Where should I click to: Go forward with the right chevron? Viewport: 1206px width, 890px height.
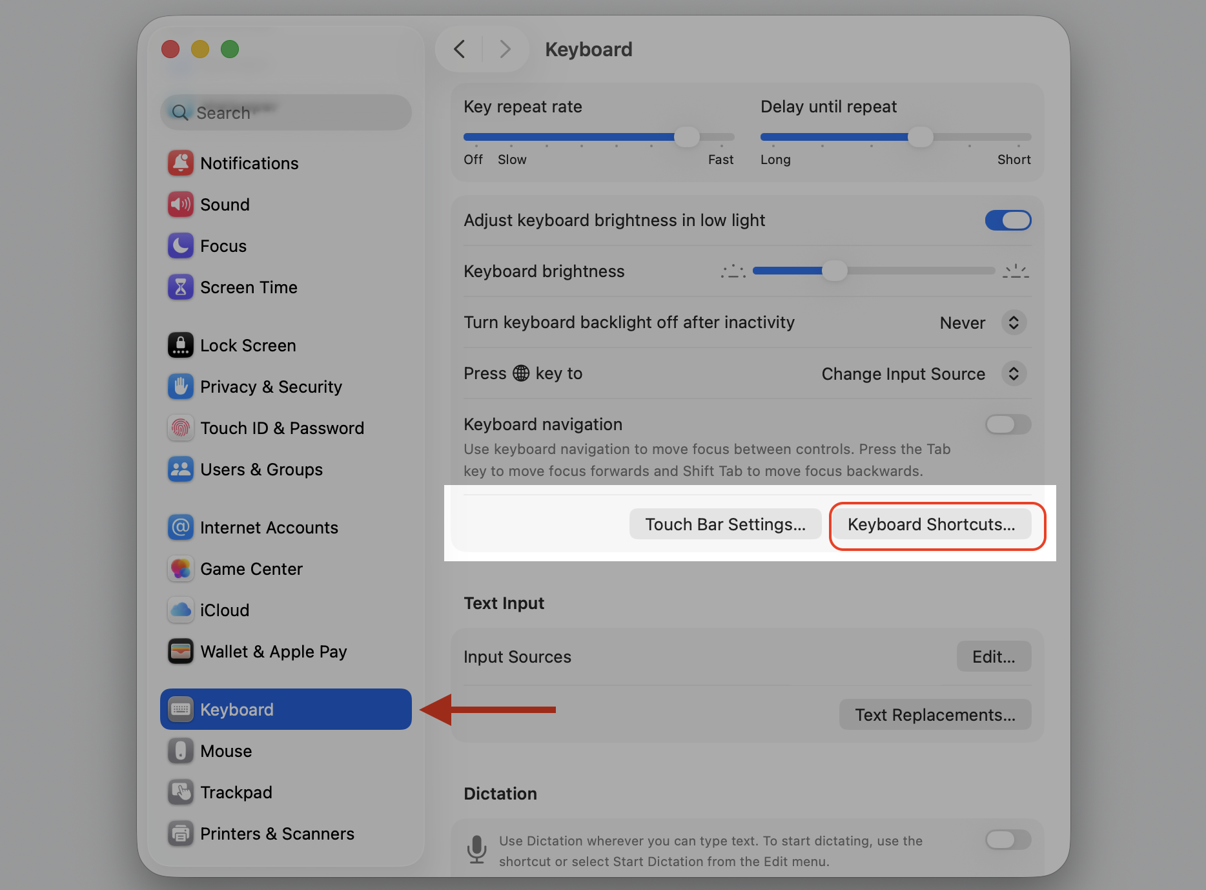pyautogui.click(x=505, y=49)
